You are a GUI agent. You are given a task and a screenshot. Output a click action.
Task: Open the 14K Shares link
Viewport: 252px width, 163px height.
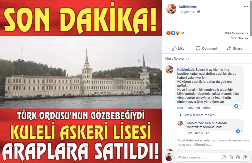(x=239, y=38)
